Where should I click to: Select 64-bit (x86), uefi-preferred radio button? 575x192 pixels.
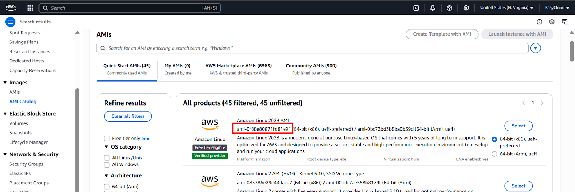coord(494,139)
